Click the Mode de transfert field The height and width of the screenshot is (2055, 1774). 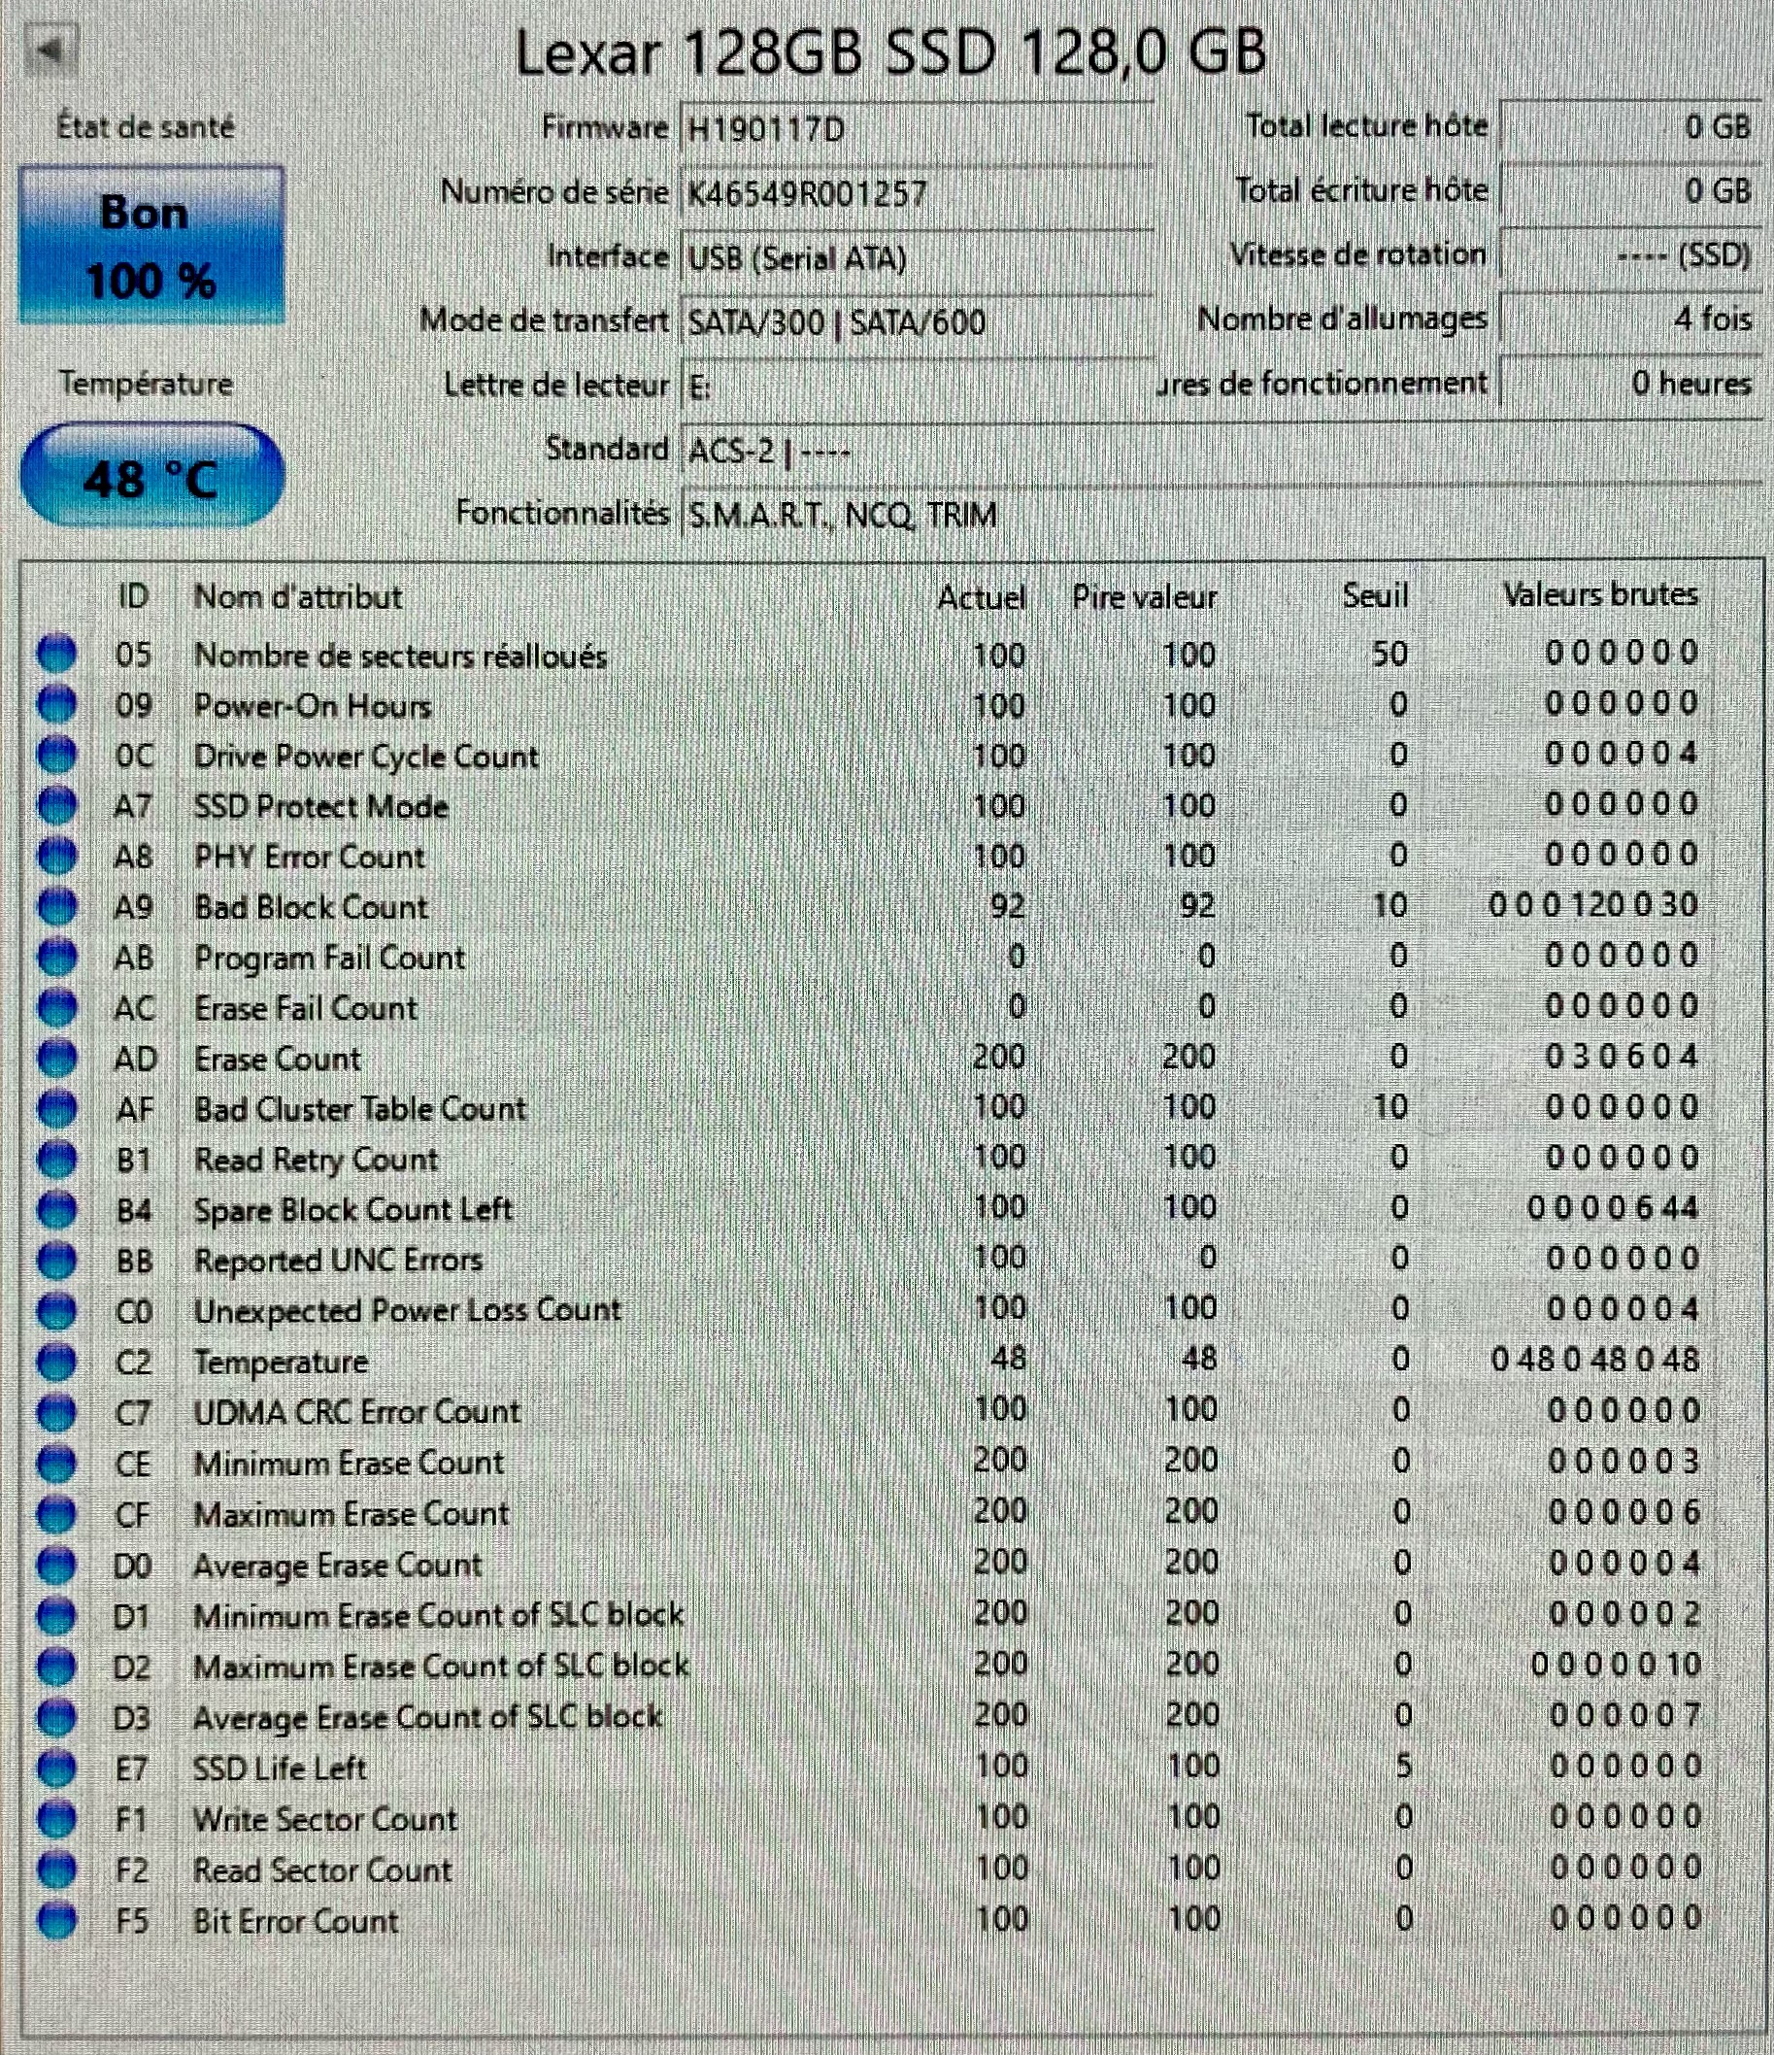coord(918,322)
